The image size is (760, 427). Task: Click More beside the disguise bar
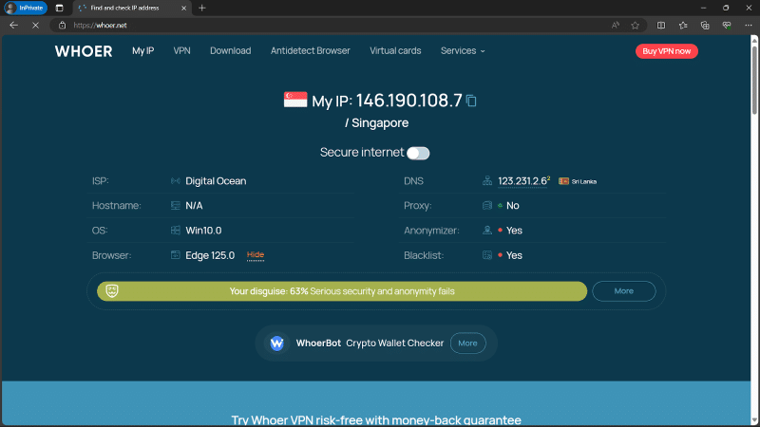tap(624, 291)
